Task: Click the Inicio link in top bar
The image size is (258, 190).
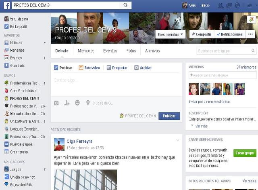Action: click(x=206, y=5)
